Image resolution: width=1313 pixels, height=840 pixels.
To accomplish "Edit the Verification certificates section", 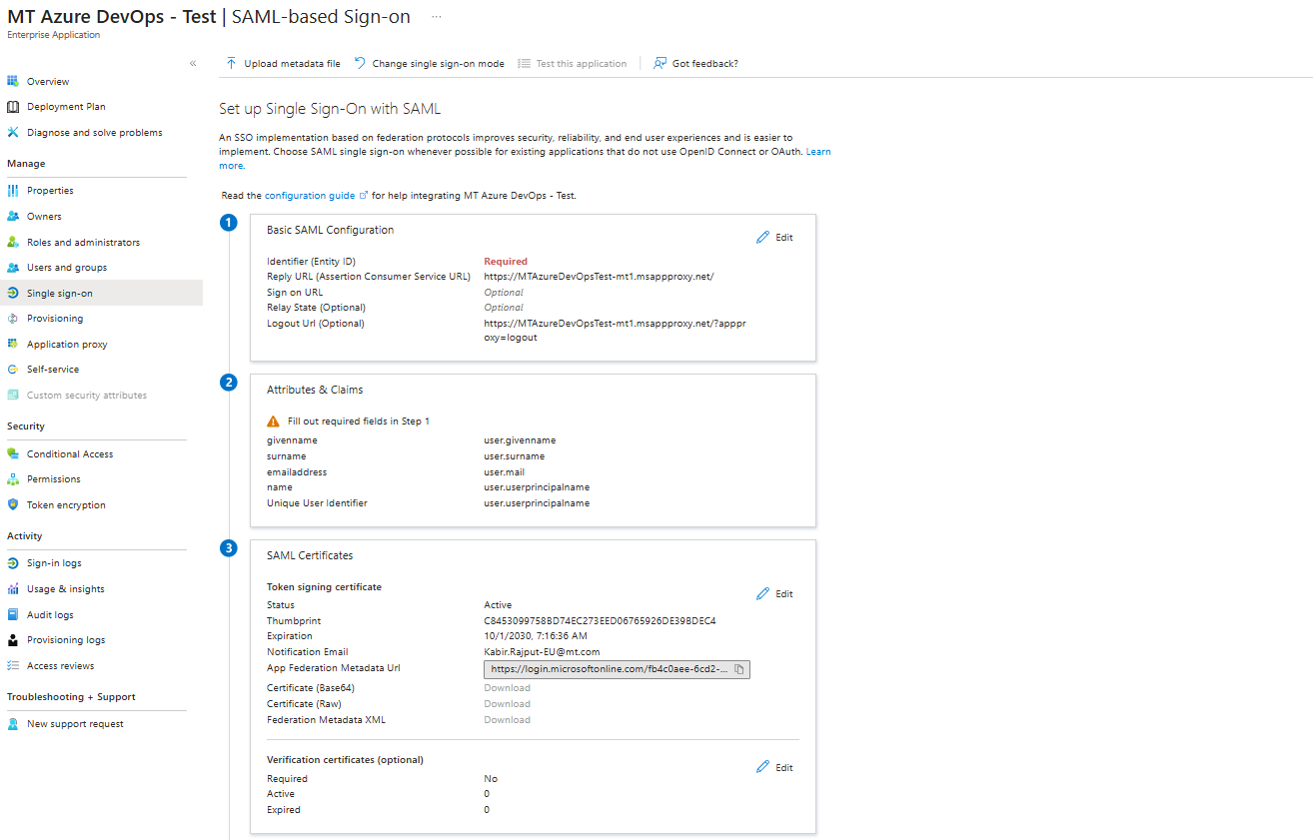I will point(774,767).
